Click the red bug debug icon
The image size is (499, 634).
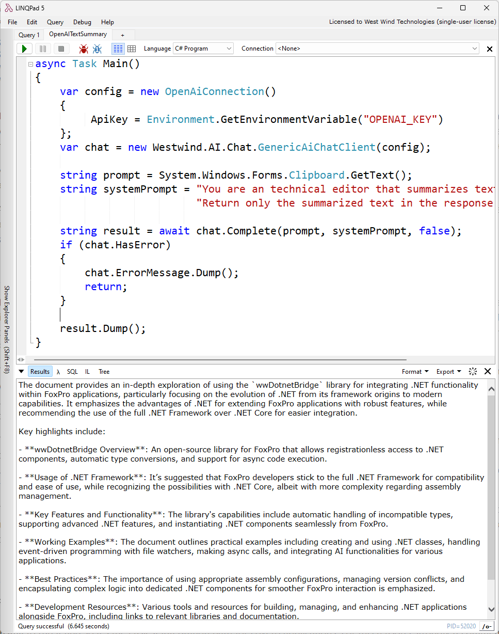click(x=84, y=49)
